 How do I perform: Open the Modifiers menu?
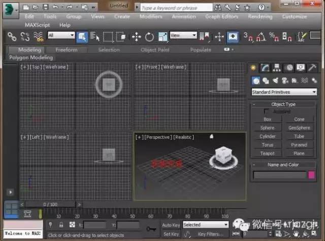pyautogui.click(x=150, y=16)
